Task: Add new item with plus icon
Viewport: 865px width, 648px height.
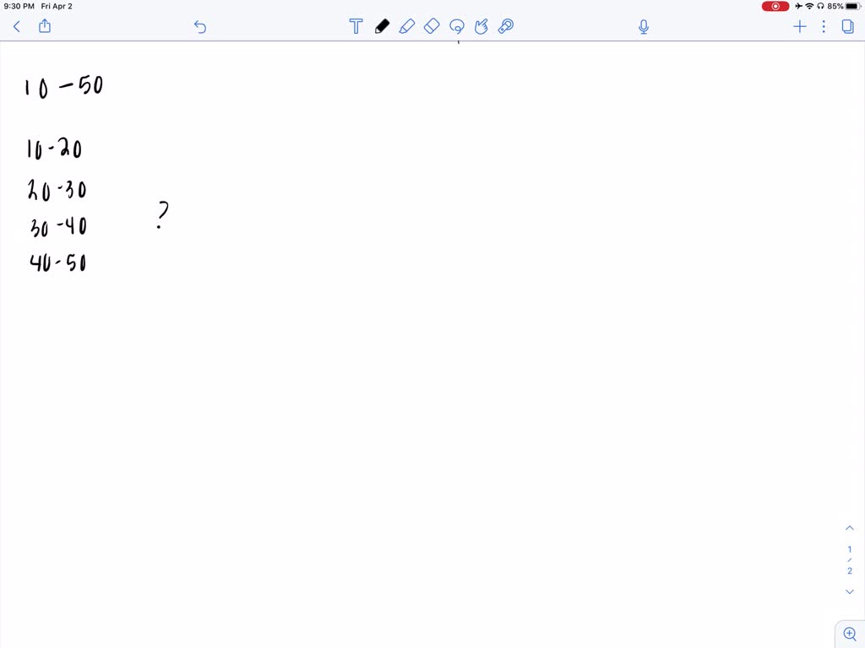Action: click(x=799, y=26)
